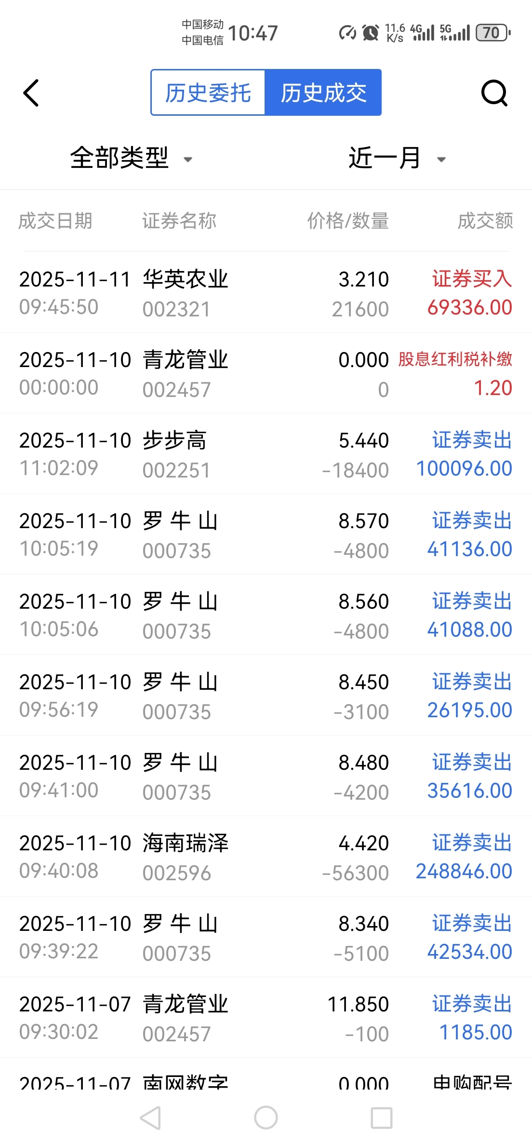Tap the back arrow icon
The height and width of the screenshot is (1146, 532).
click(31, 93)
